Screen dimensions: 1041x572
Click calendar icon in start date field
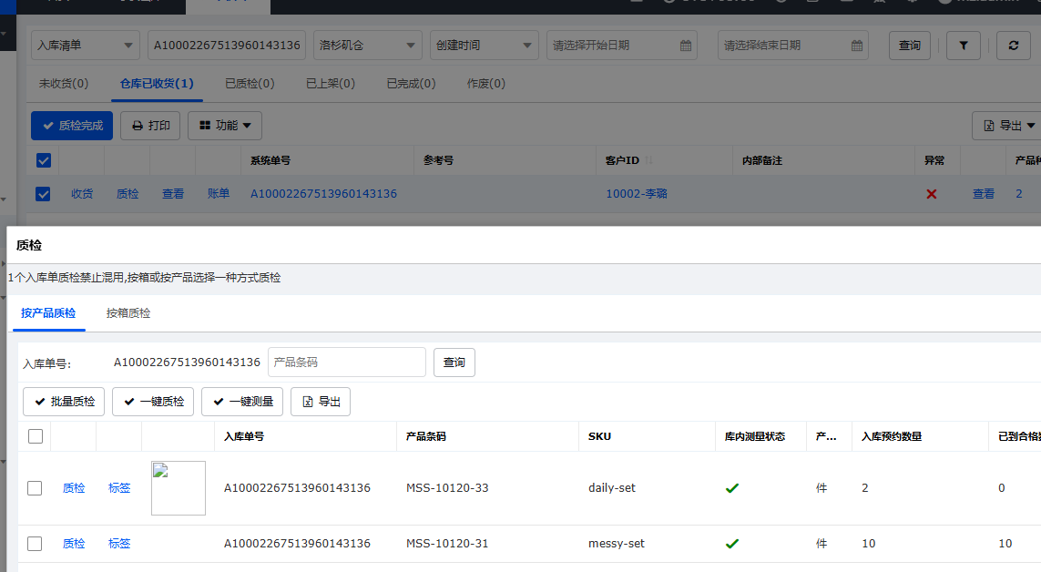[686, 46]
